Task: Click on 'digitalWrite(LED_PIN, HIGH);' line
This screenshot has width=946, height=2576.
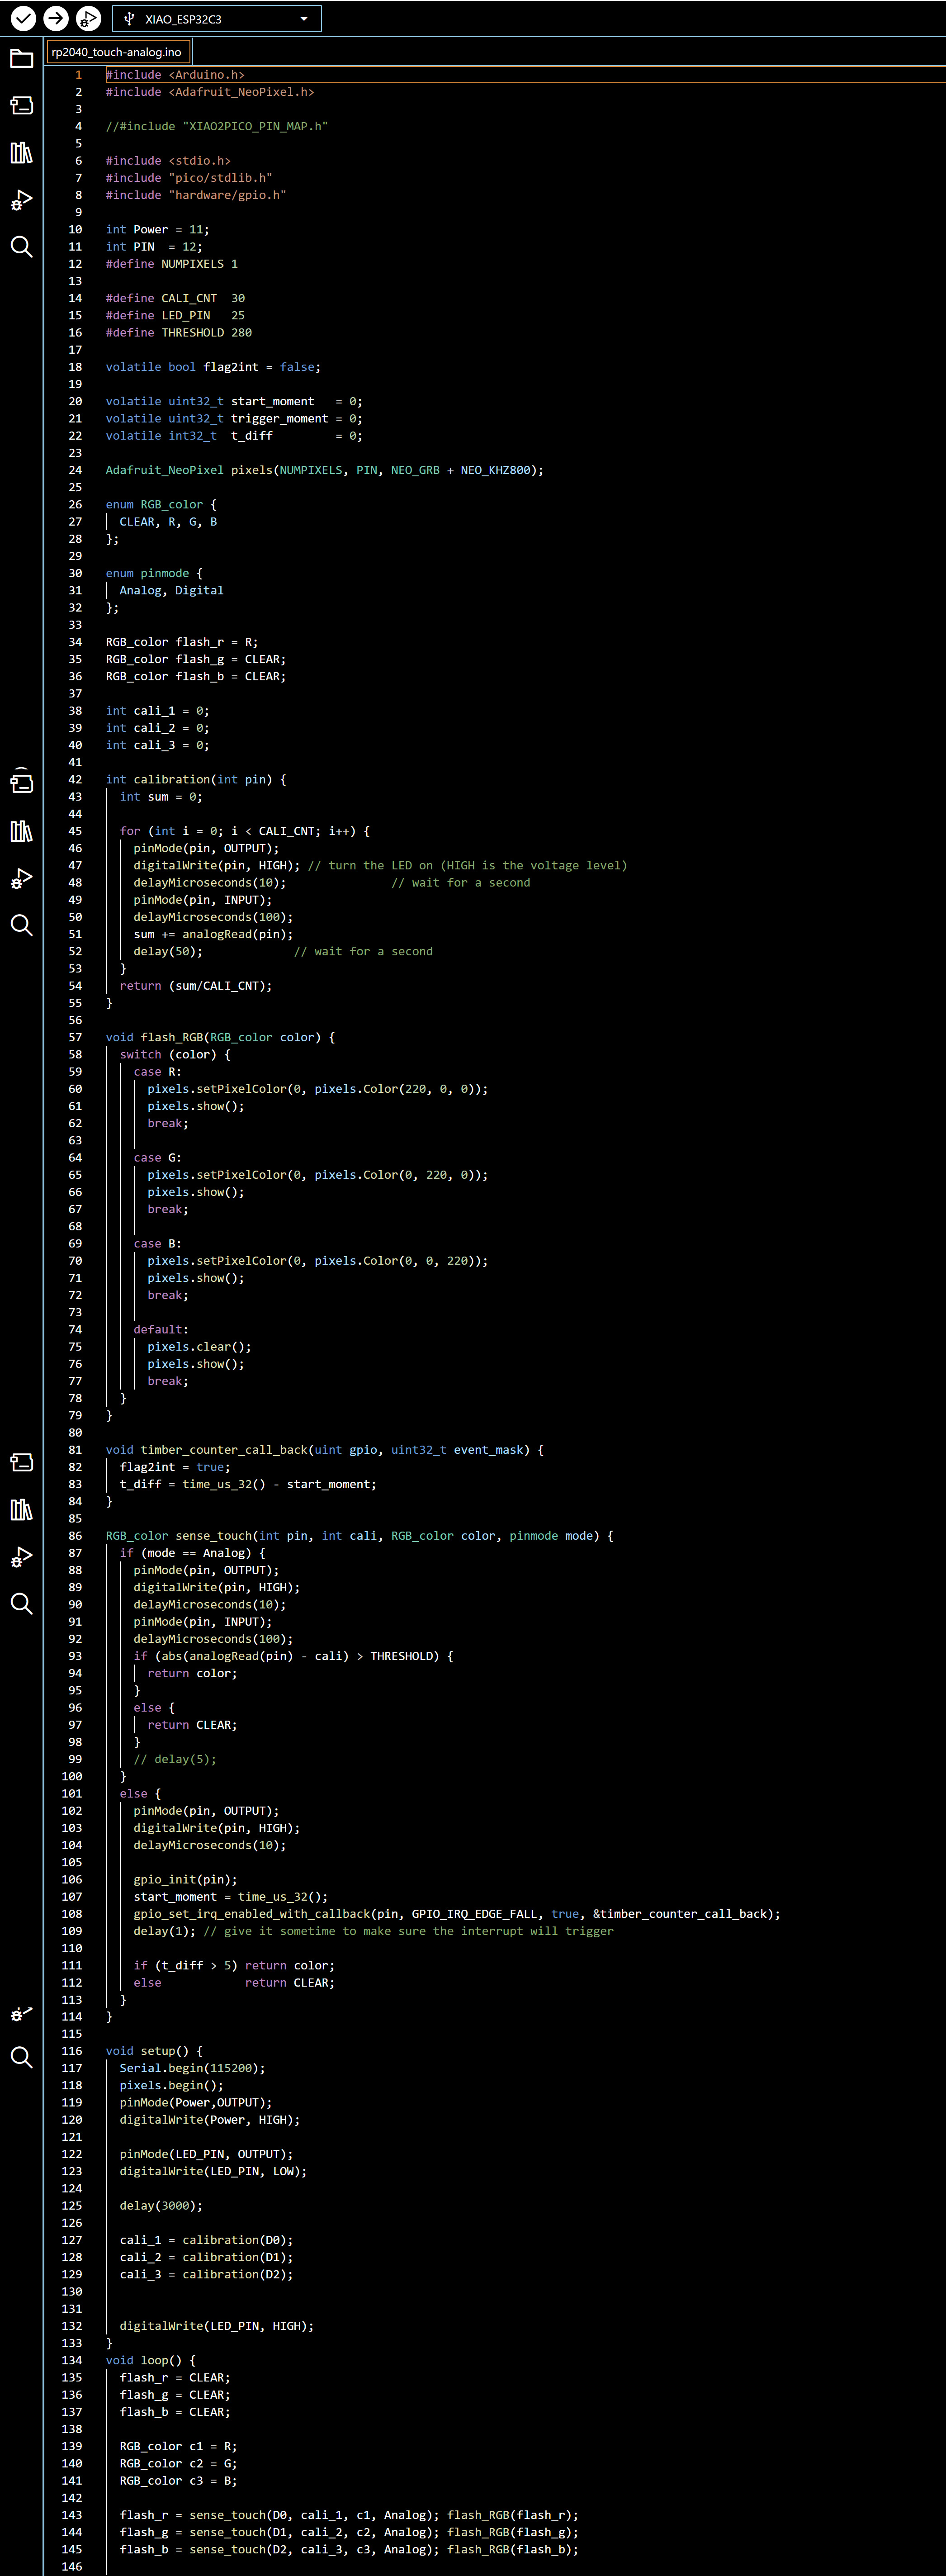Action: [217, 2326]
